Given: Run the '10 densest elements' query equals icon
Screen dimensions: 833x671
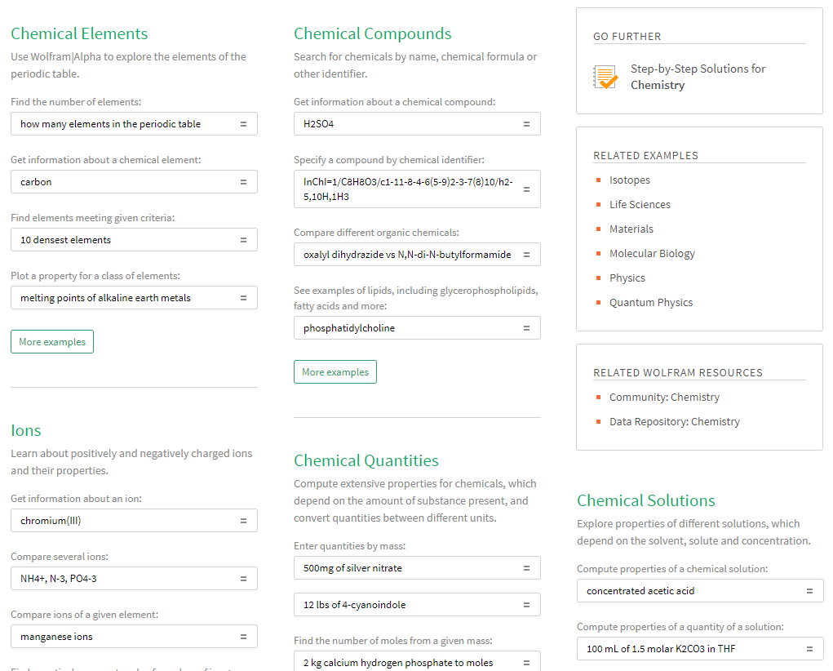Looking at the screenshot, I should tap(243, 240).
